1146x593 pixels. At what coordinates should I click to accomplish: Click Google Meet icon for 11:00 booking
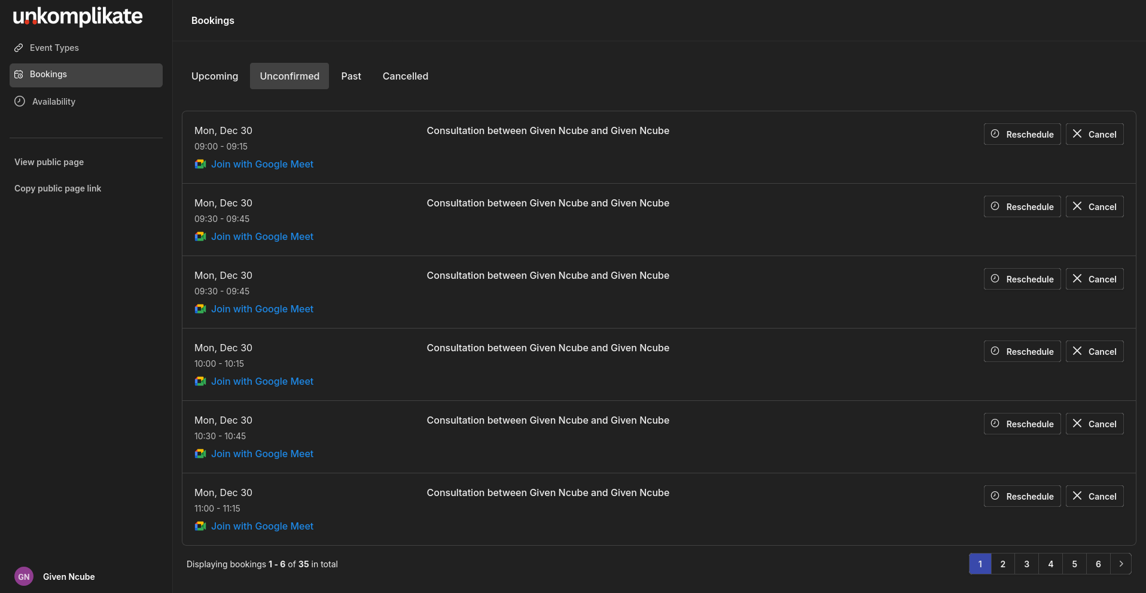(x=200, y=526)
